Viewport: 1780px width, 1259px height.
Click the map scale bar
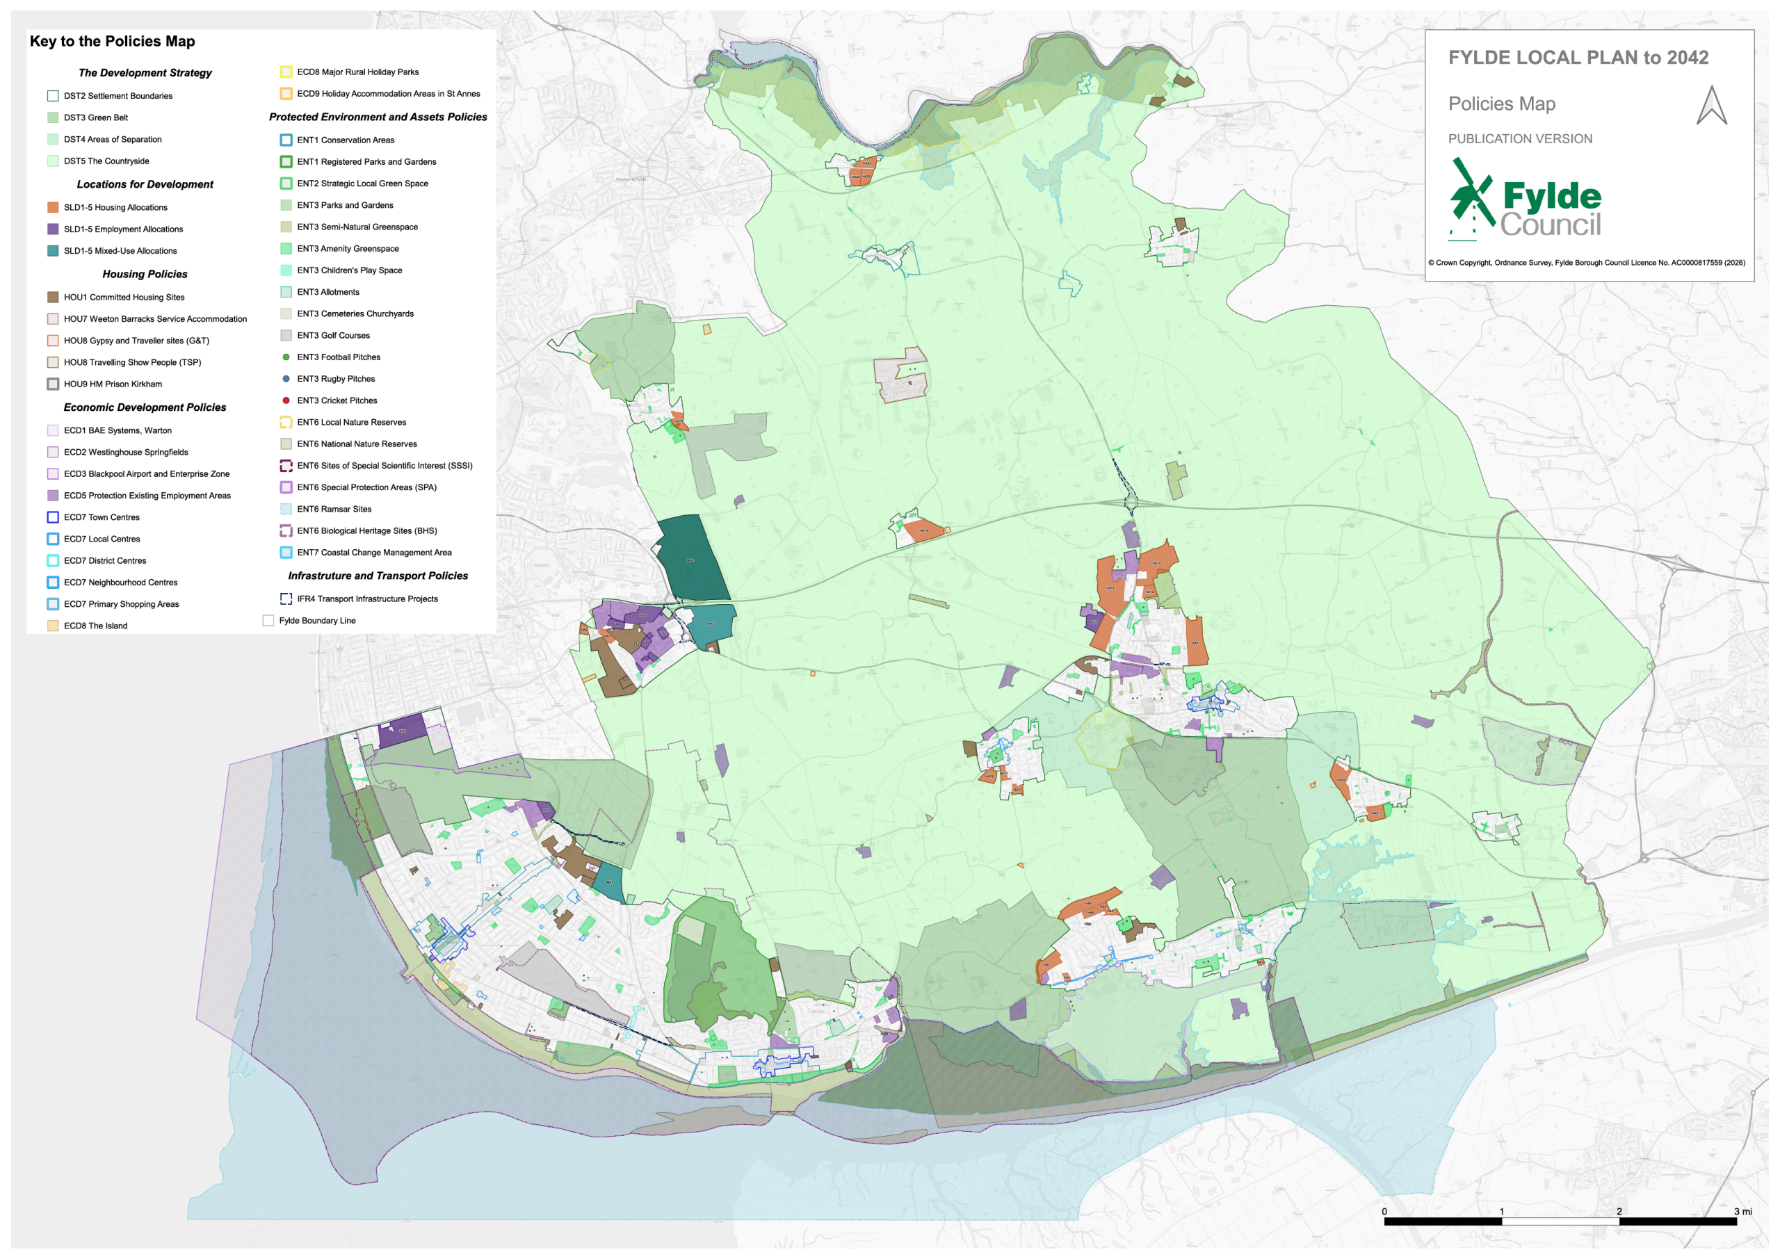point(1560,1221)
